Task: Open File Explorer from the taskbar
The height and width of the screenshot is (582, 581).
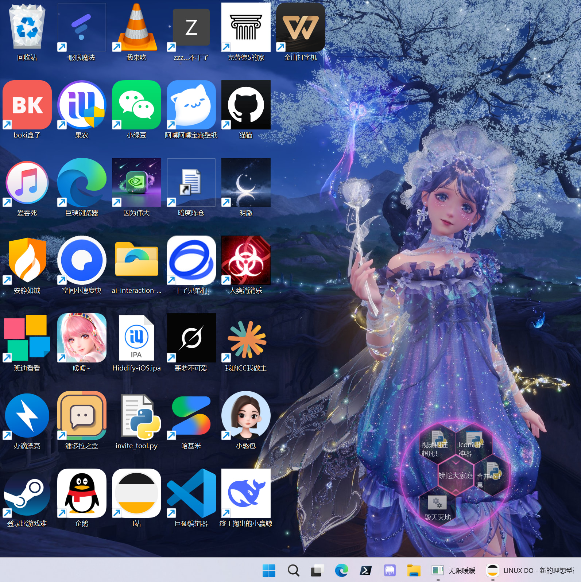Action: 414,570
